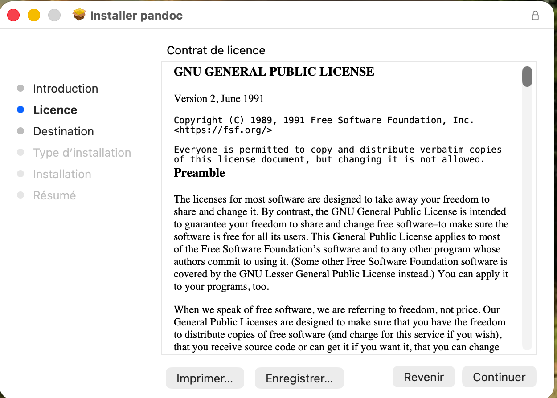Click the pandoc package icon in title bar
This screenshot has width=557, height=398.
pyautogui.click(x=79, y=16)
